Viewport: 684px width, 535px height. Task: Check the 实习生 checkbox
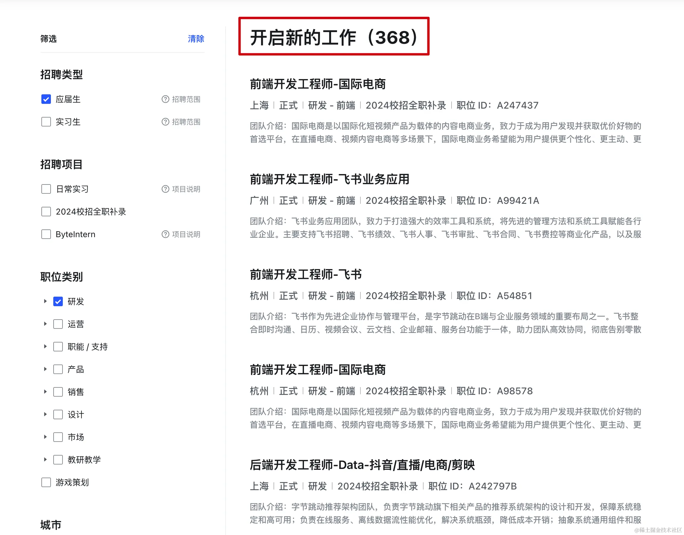click(46, 122)
